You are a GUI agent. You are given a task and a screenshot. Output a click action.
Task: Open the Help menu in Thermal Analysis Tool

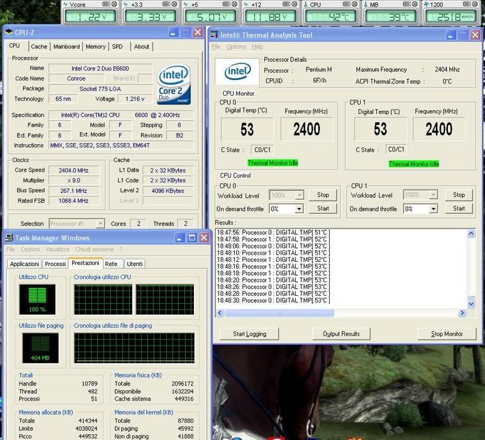tap(257, 47)
